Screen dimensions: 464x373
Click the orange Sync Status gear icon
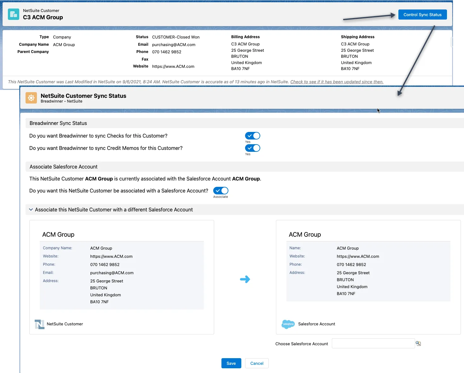click(x=31, y=98)
